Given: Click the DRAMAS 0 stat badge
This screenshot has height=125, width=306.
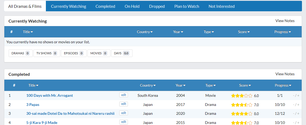Looking at the screenshot, I should (x=21, y=53).
